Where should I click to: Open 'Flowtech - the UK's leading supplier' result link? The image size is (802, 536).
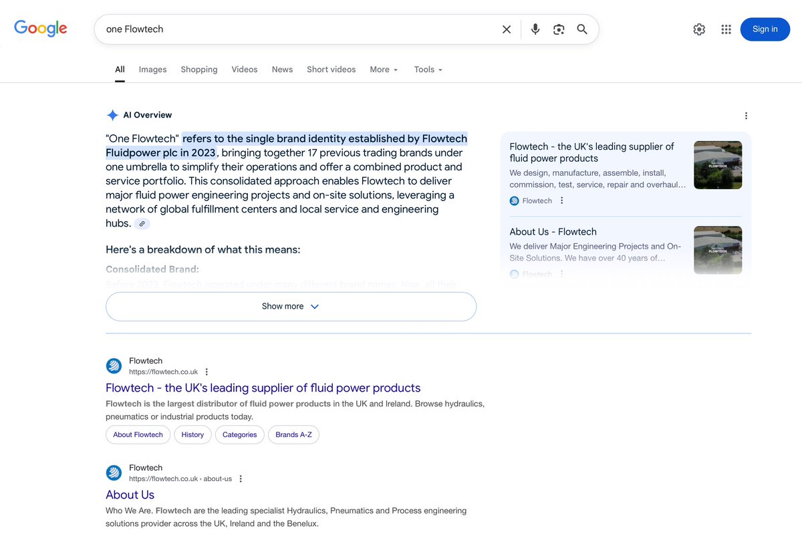[263, 388]
